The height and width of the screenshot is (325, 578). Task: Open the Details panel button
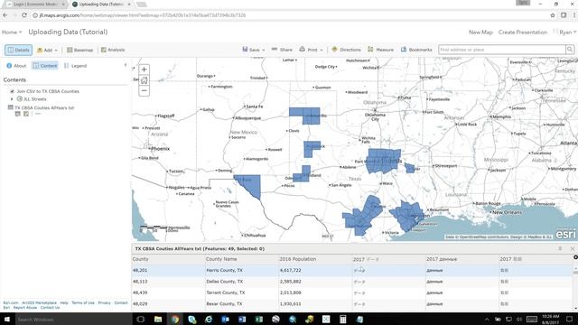[18, 51]
